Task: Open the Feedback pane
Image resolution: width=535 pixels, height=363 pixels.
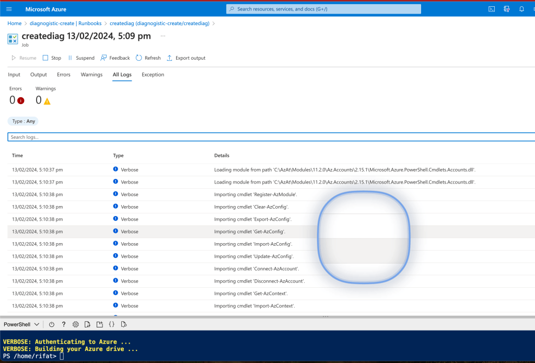Action: coord(115,58)
